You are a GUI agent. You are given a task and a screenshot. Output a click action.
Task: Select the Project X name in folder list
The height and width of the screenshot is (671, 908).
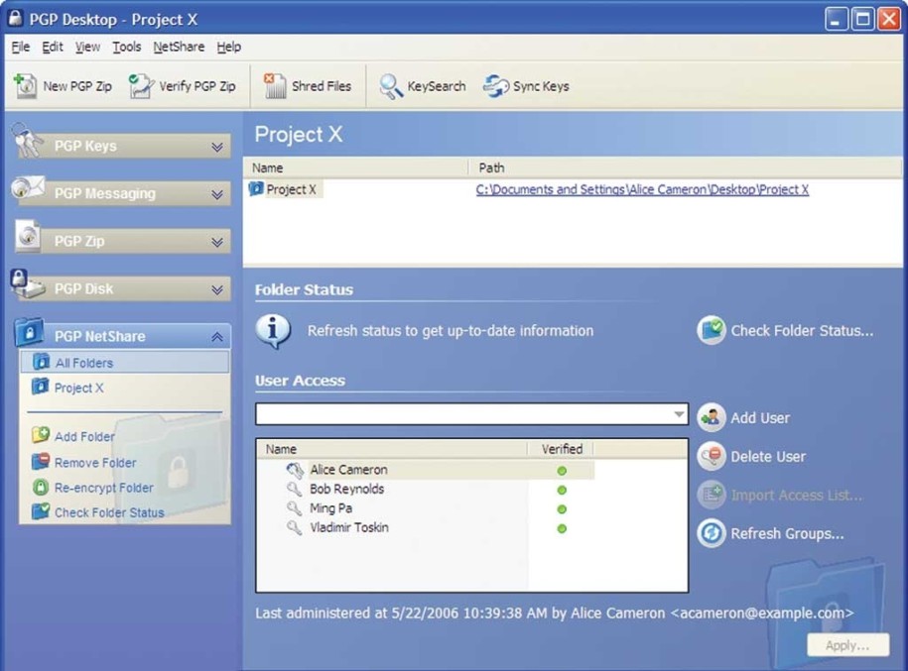point(292,189)
